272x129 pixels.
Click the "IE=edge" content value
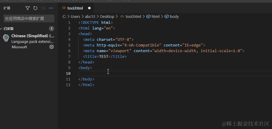[193, 45]
